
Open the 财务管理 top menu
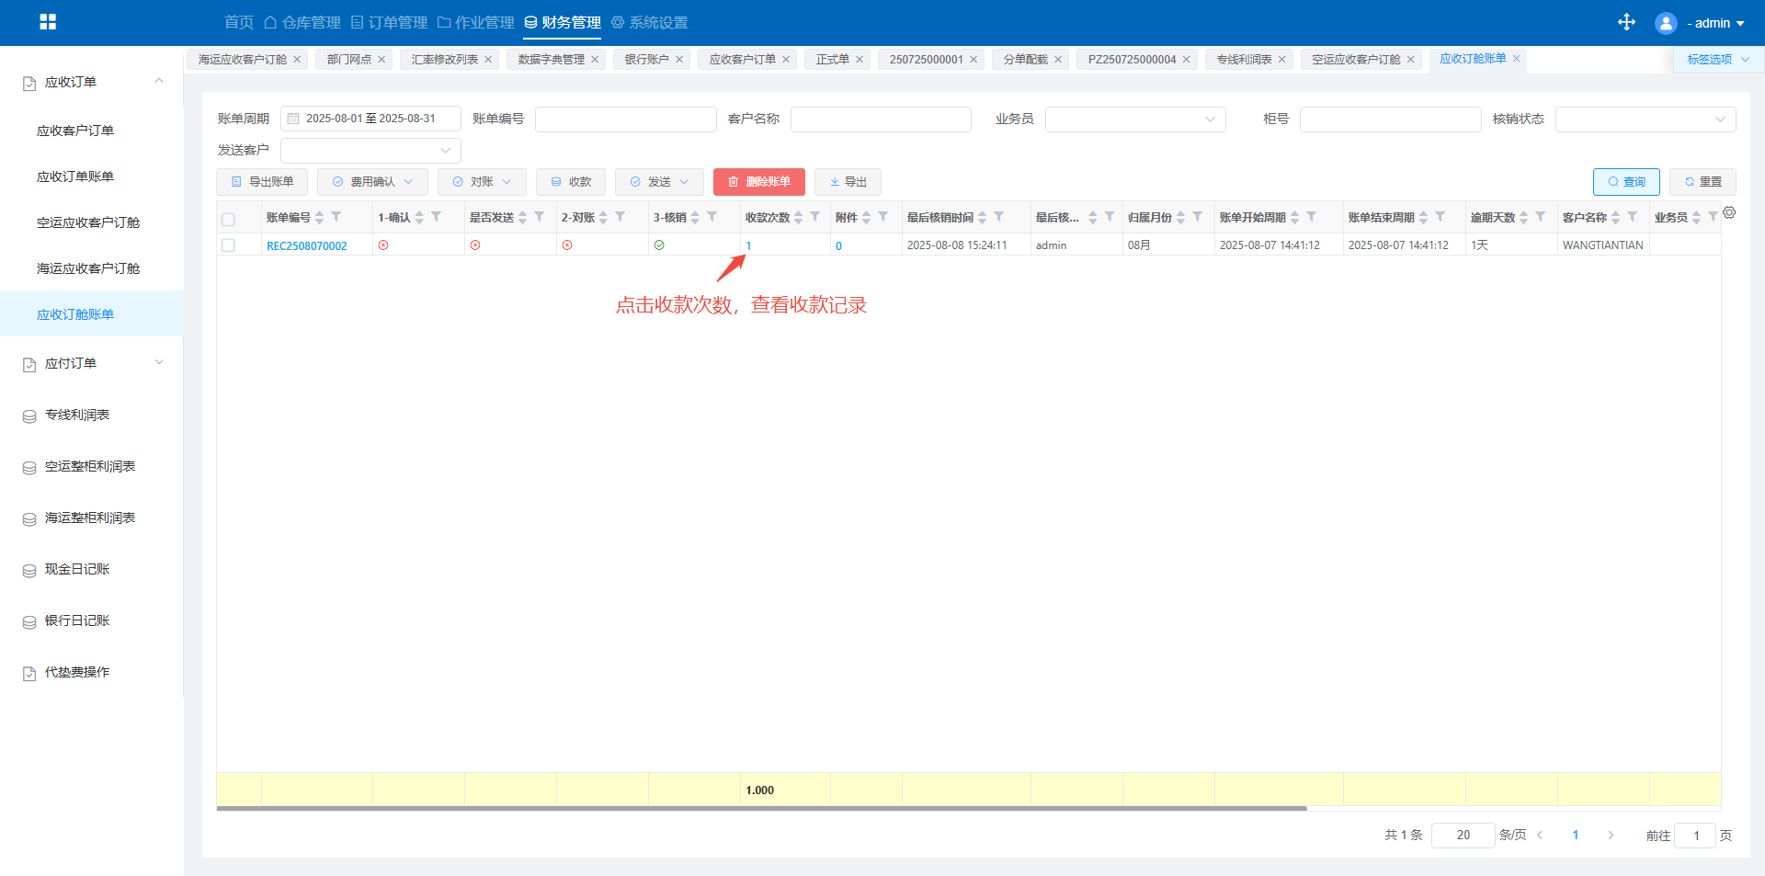[563, 22]
